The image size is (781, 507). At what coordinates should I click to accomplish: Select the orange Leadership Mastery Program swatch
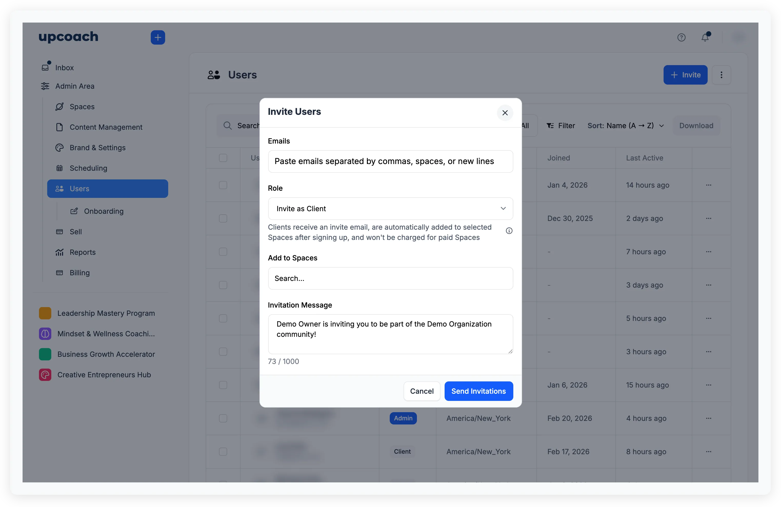[45, 313]
